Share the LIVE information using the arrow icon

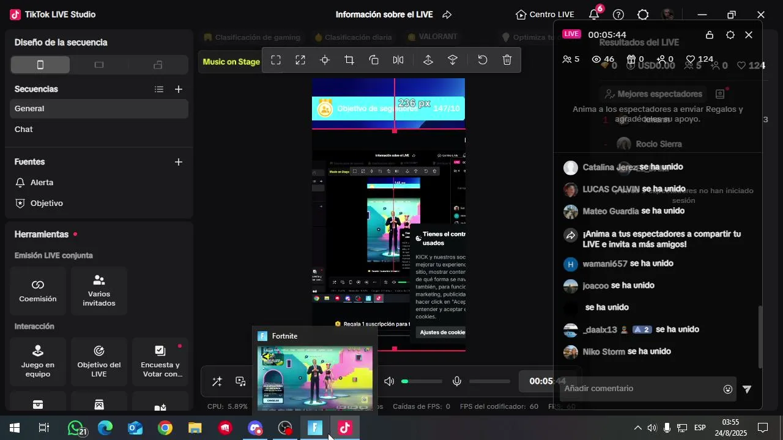tap(447, 15)
